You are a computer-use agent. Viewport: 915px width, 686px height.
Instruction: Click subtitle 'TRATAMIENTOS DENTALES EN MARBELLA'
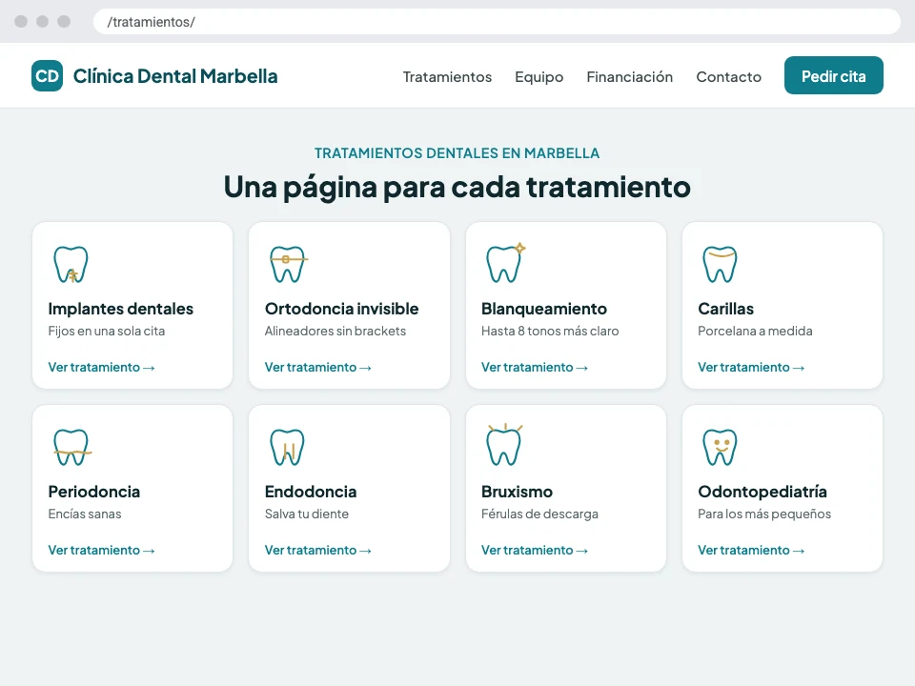click(457, 152)
